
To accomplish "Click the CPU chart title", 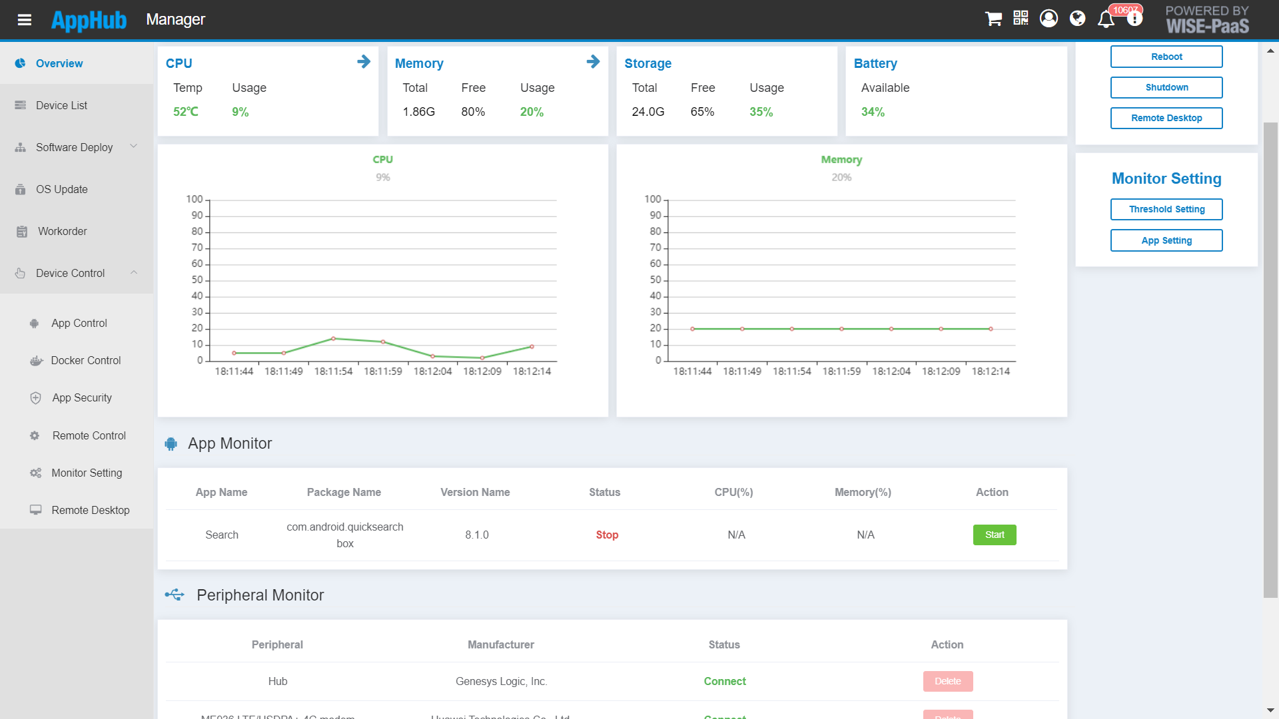I will pyautogui.click(x=382, y=160).
